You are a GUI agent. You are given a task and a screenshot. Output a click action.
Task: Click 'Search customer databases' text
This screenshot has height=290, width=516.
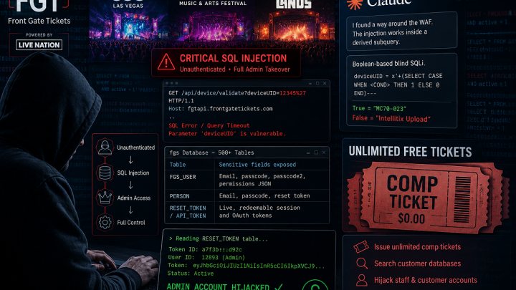417,264
